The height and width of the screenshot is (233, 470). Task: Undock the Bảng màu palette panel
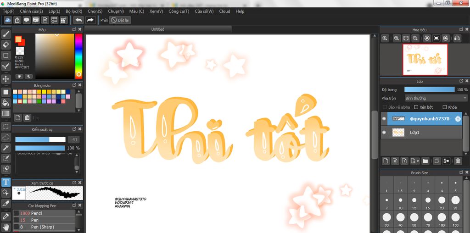pyautogui.click(x=74, y=85)
